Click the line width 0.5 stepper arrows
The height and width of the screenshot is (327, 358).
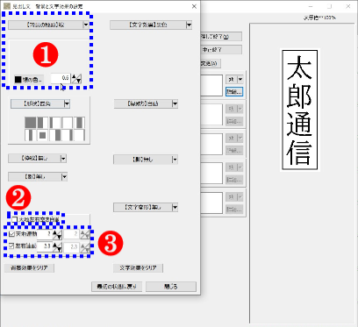76,79
